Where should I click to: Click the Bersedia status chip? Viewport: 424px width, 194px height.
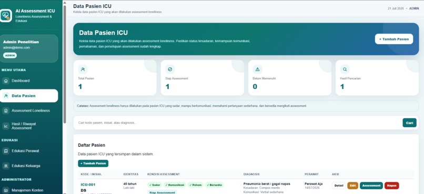pyautogui.click(x=215, y=185)
